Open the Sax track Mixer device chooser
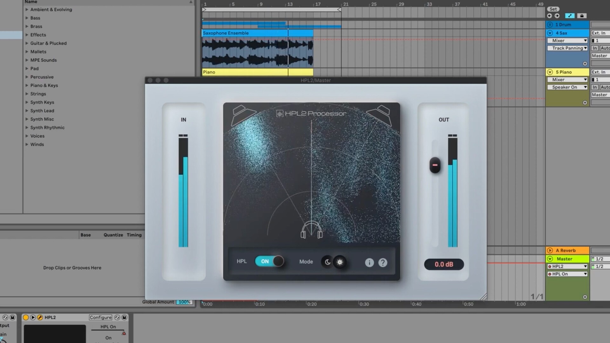Image resolution: width=610 pixels, height=343 pixels. tap(567, 41)
